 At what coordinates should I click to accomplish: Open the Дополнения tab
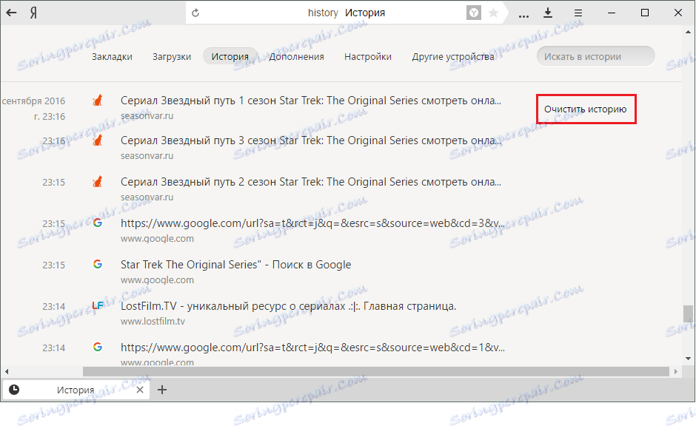point(296,57)
